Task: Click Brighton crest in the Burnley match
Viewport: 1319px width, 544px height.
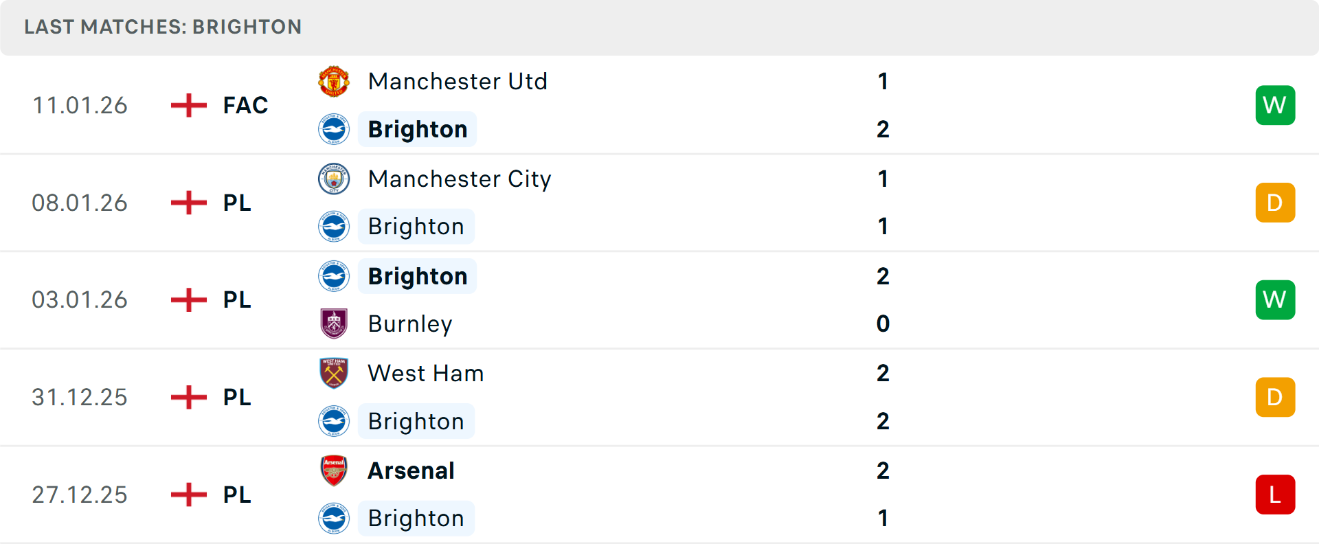Action: click(x=334, y=276)
